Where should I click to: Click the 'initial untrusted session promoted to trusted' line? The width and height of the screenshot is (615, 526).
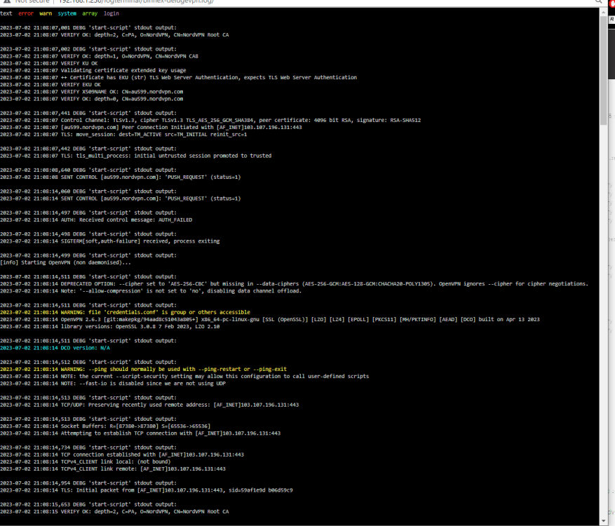tap(136, 156)
